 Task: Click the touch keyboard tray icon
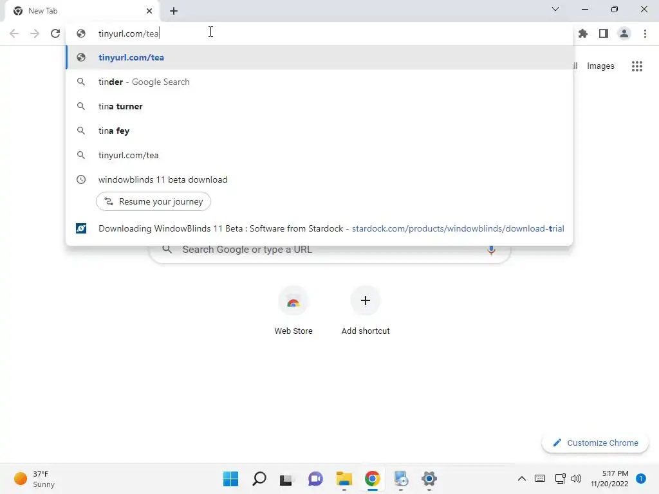(540, 479)
